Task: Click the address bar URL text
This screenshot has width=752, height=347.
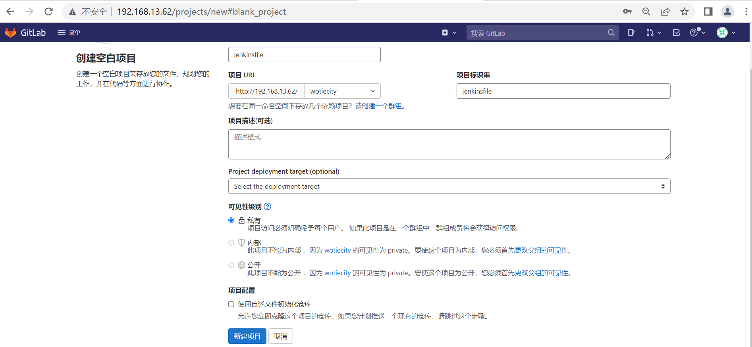Action: point(201,12)
